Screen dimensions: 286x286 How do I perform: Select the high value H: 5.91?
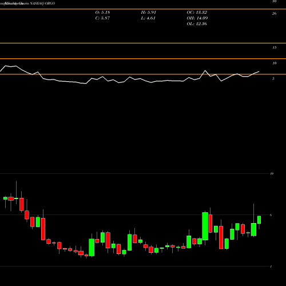149,13
